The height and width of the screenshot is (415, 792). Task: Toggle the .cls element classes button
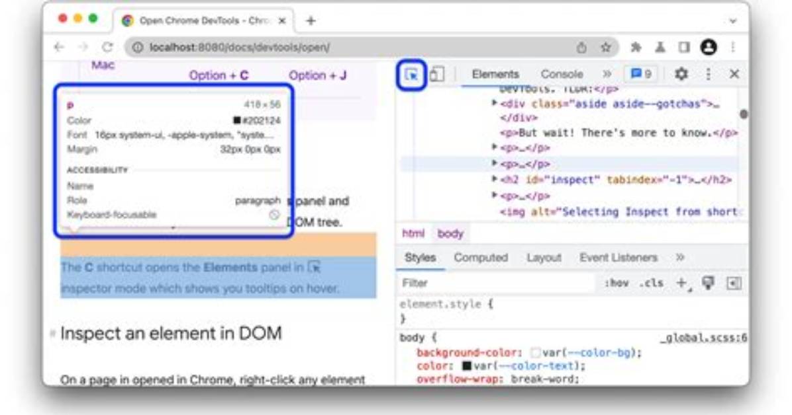651,283
